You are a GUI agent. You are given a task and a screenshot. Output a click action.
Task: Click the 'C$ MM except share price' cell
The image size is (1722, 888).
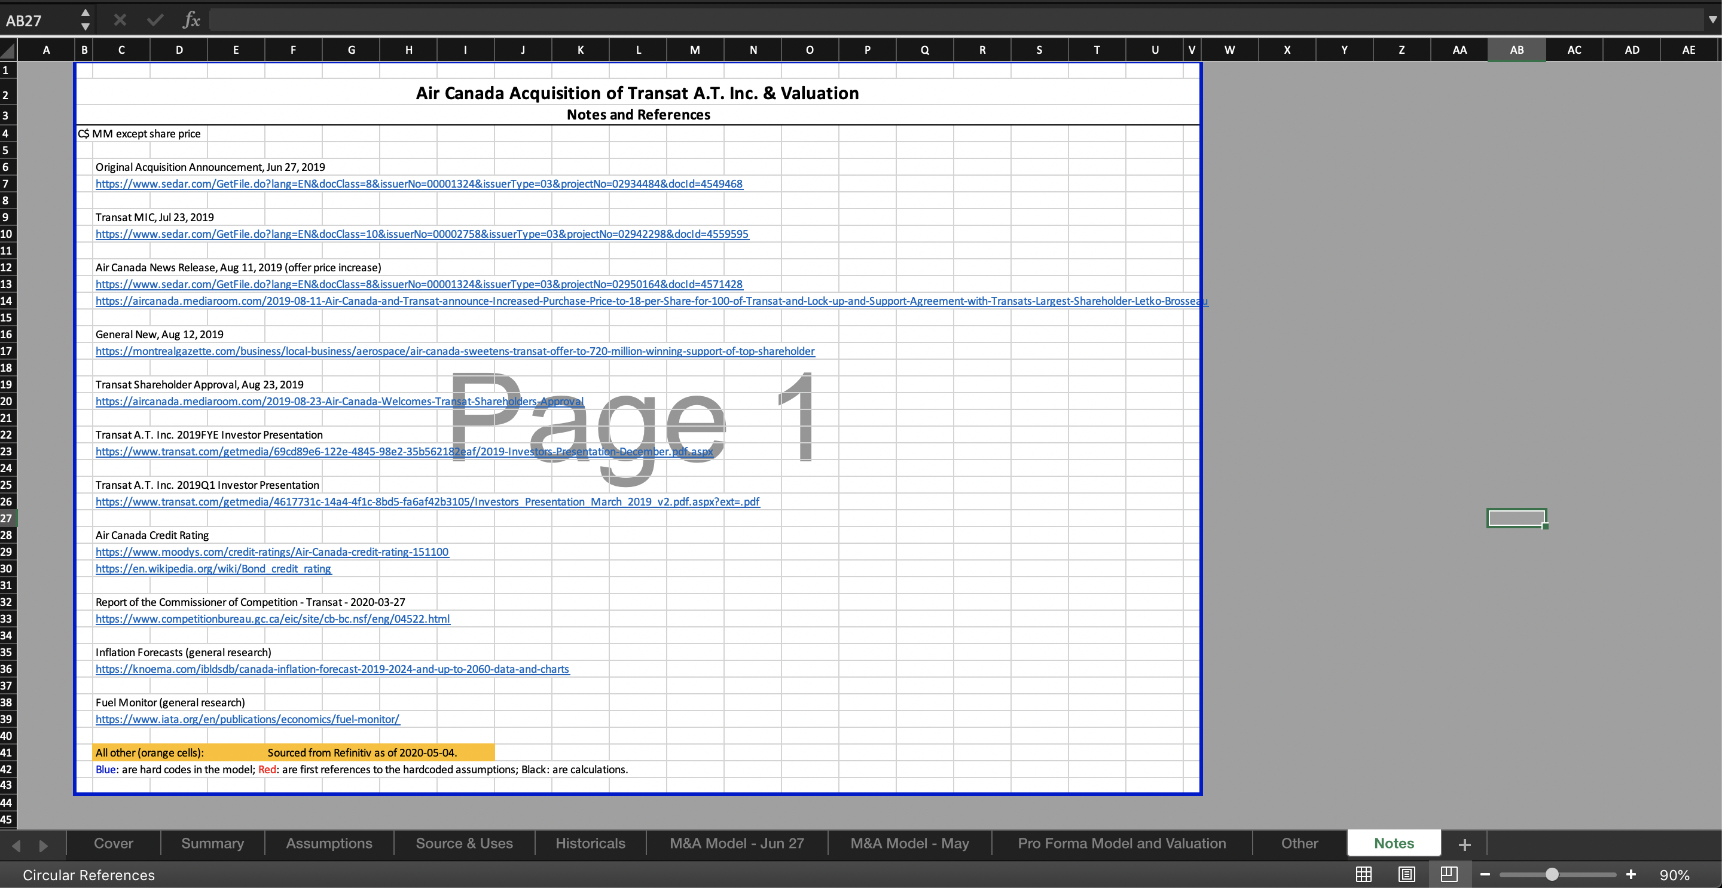point(139,134)
